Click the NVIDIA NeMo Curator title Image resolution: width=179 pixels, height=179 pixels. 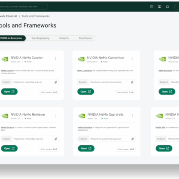point(27,58)
